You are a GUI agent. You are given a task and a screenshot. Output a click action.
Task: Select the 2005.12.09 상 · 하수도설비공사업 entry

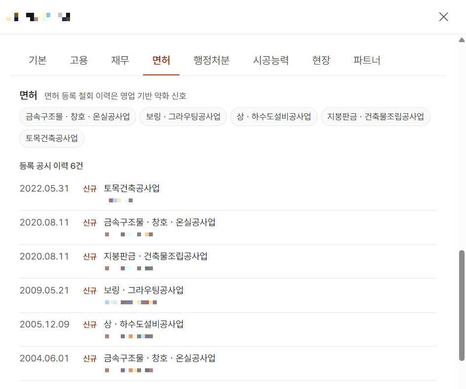[x=228, y=329]
